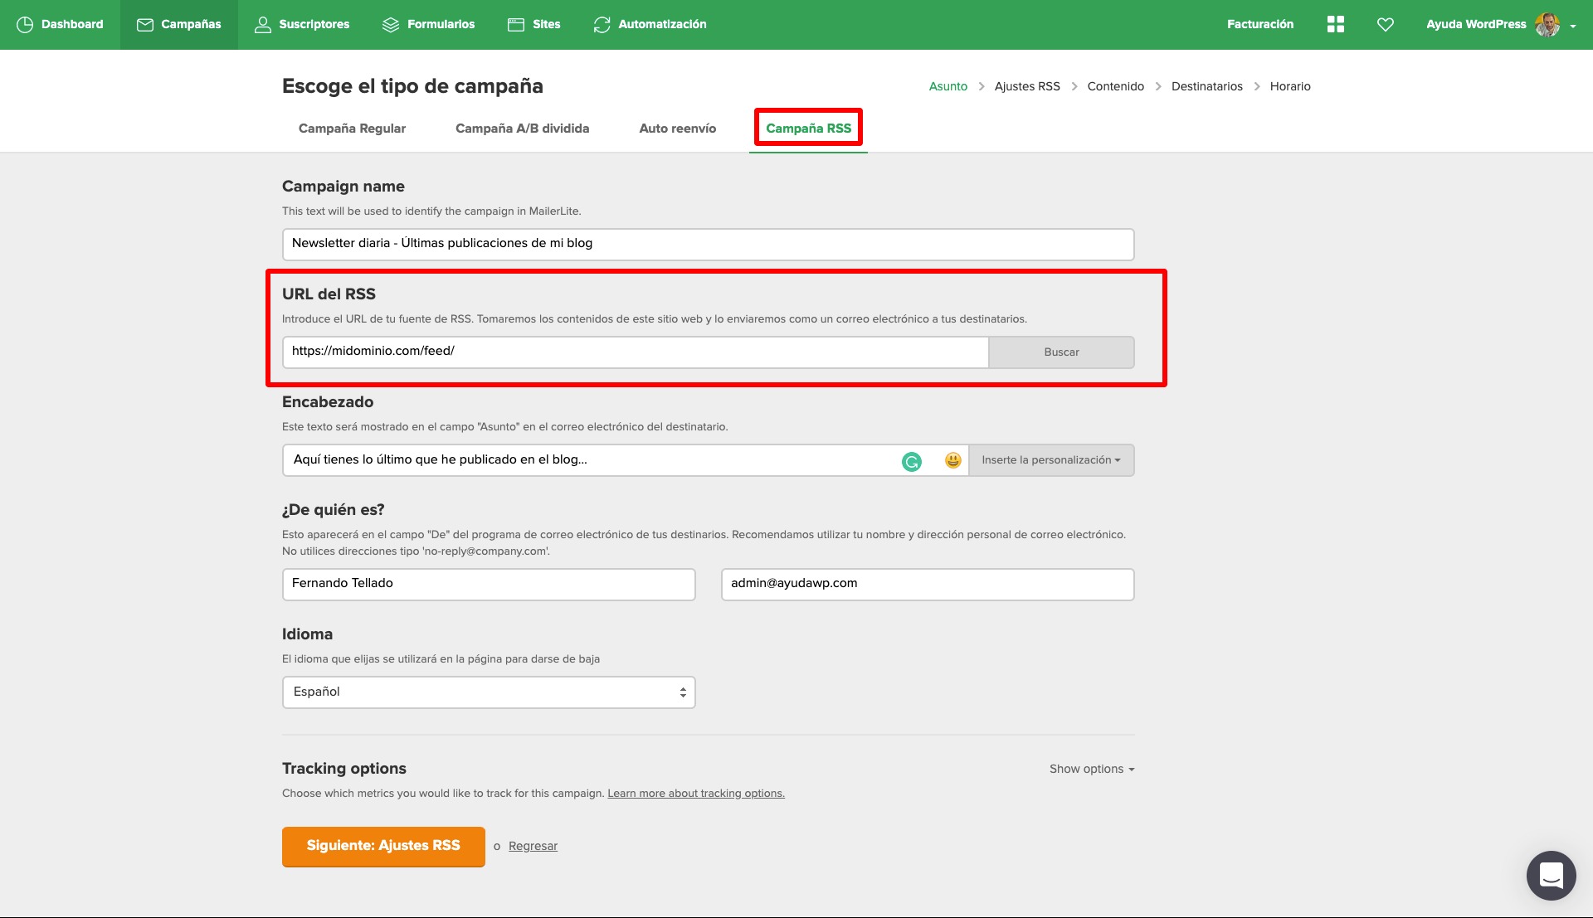Click the user profile avatar
Screen dimensions: 1593x918
(1547, 24)
